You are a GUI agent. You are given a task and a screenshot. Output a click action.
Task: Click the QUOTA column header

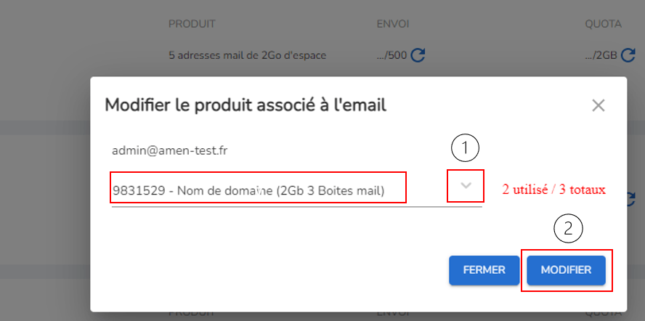604,24
